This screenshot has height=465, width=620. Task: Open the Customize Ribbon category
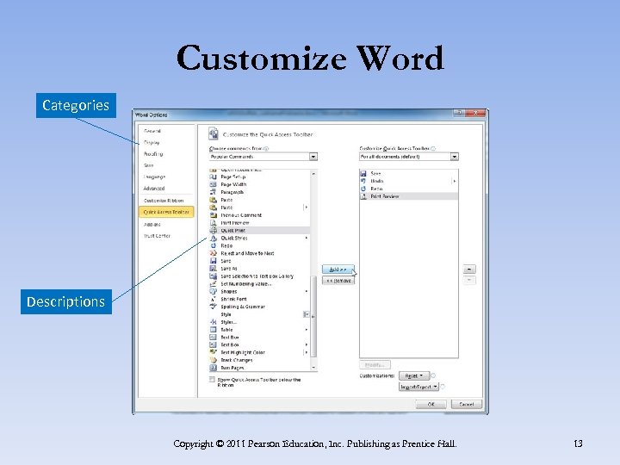tap(164, 201)
